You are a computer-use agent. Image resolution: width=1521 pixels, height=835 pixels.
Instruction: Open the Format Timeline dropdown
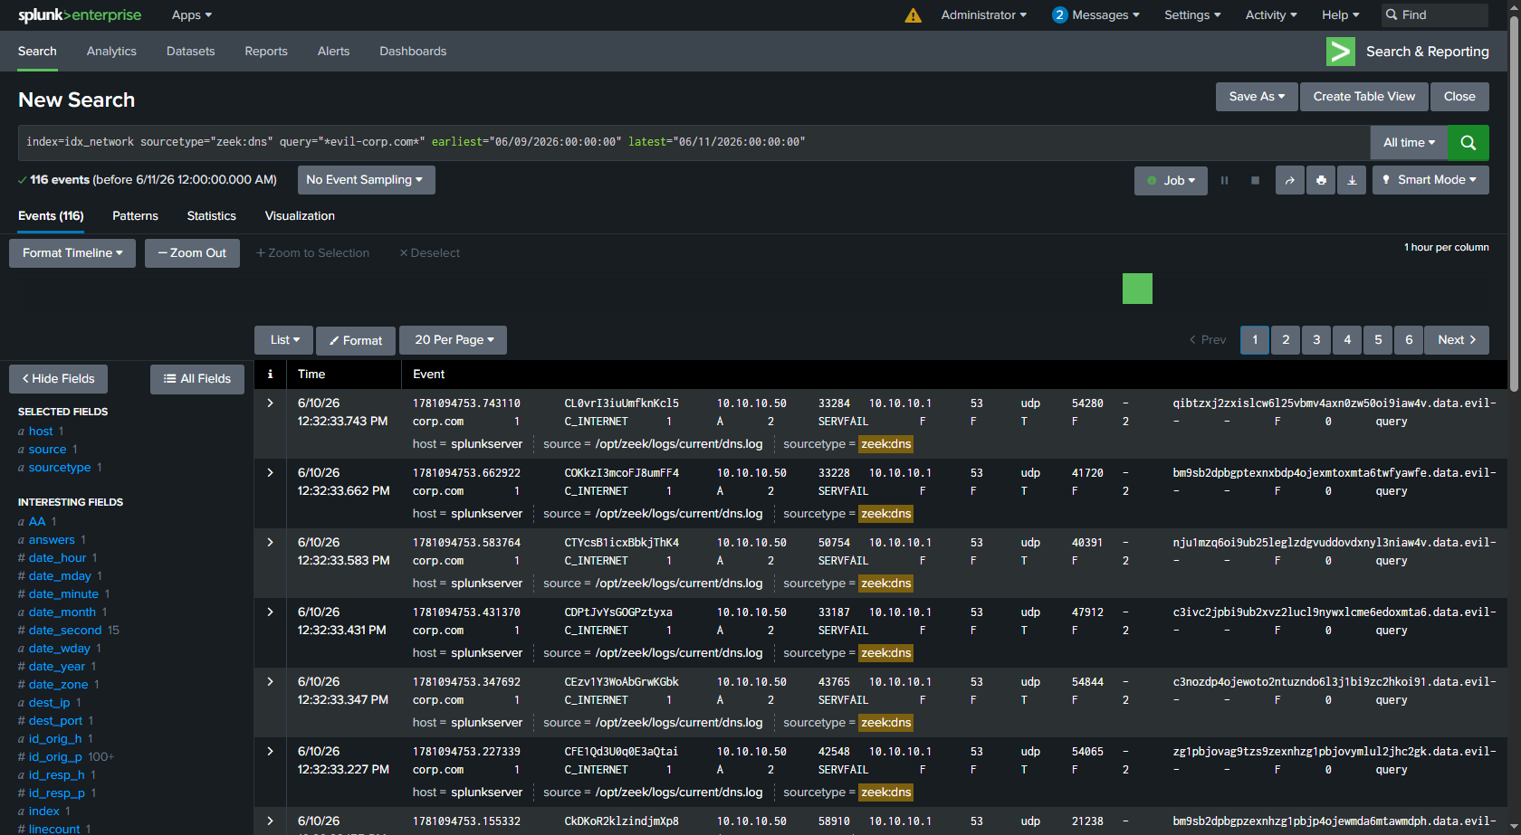pos(72,253)
